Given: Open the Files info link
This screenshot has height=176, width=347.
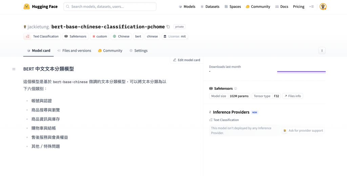Looking at the screenshot, I should (292, 96).
